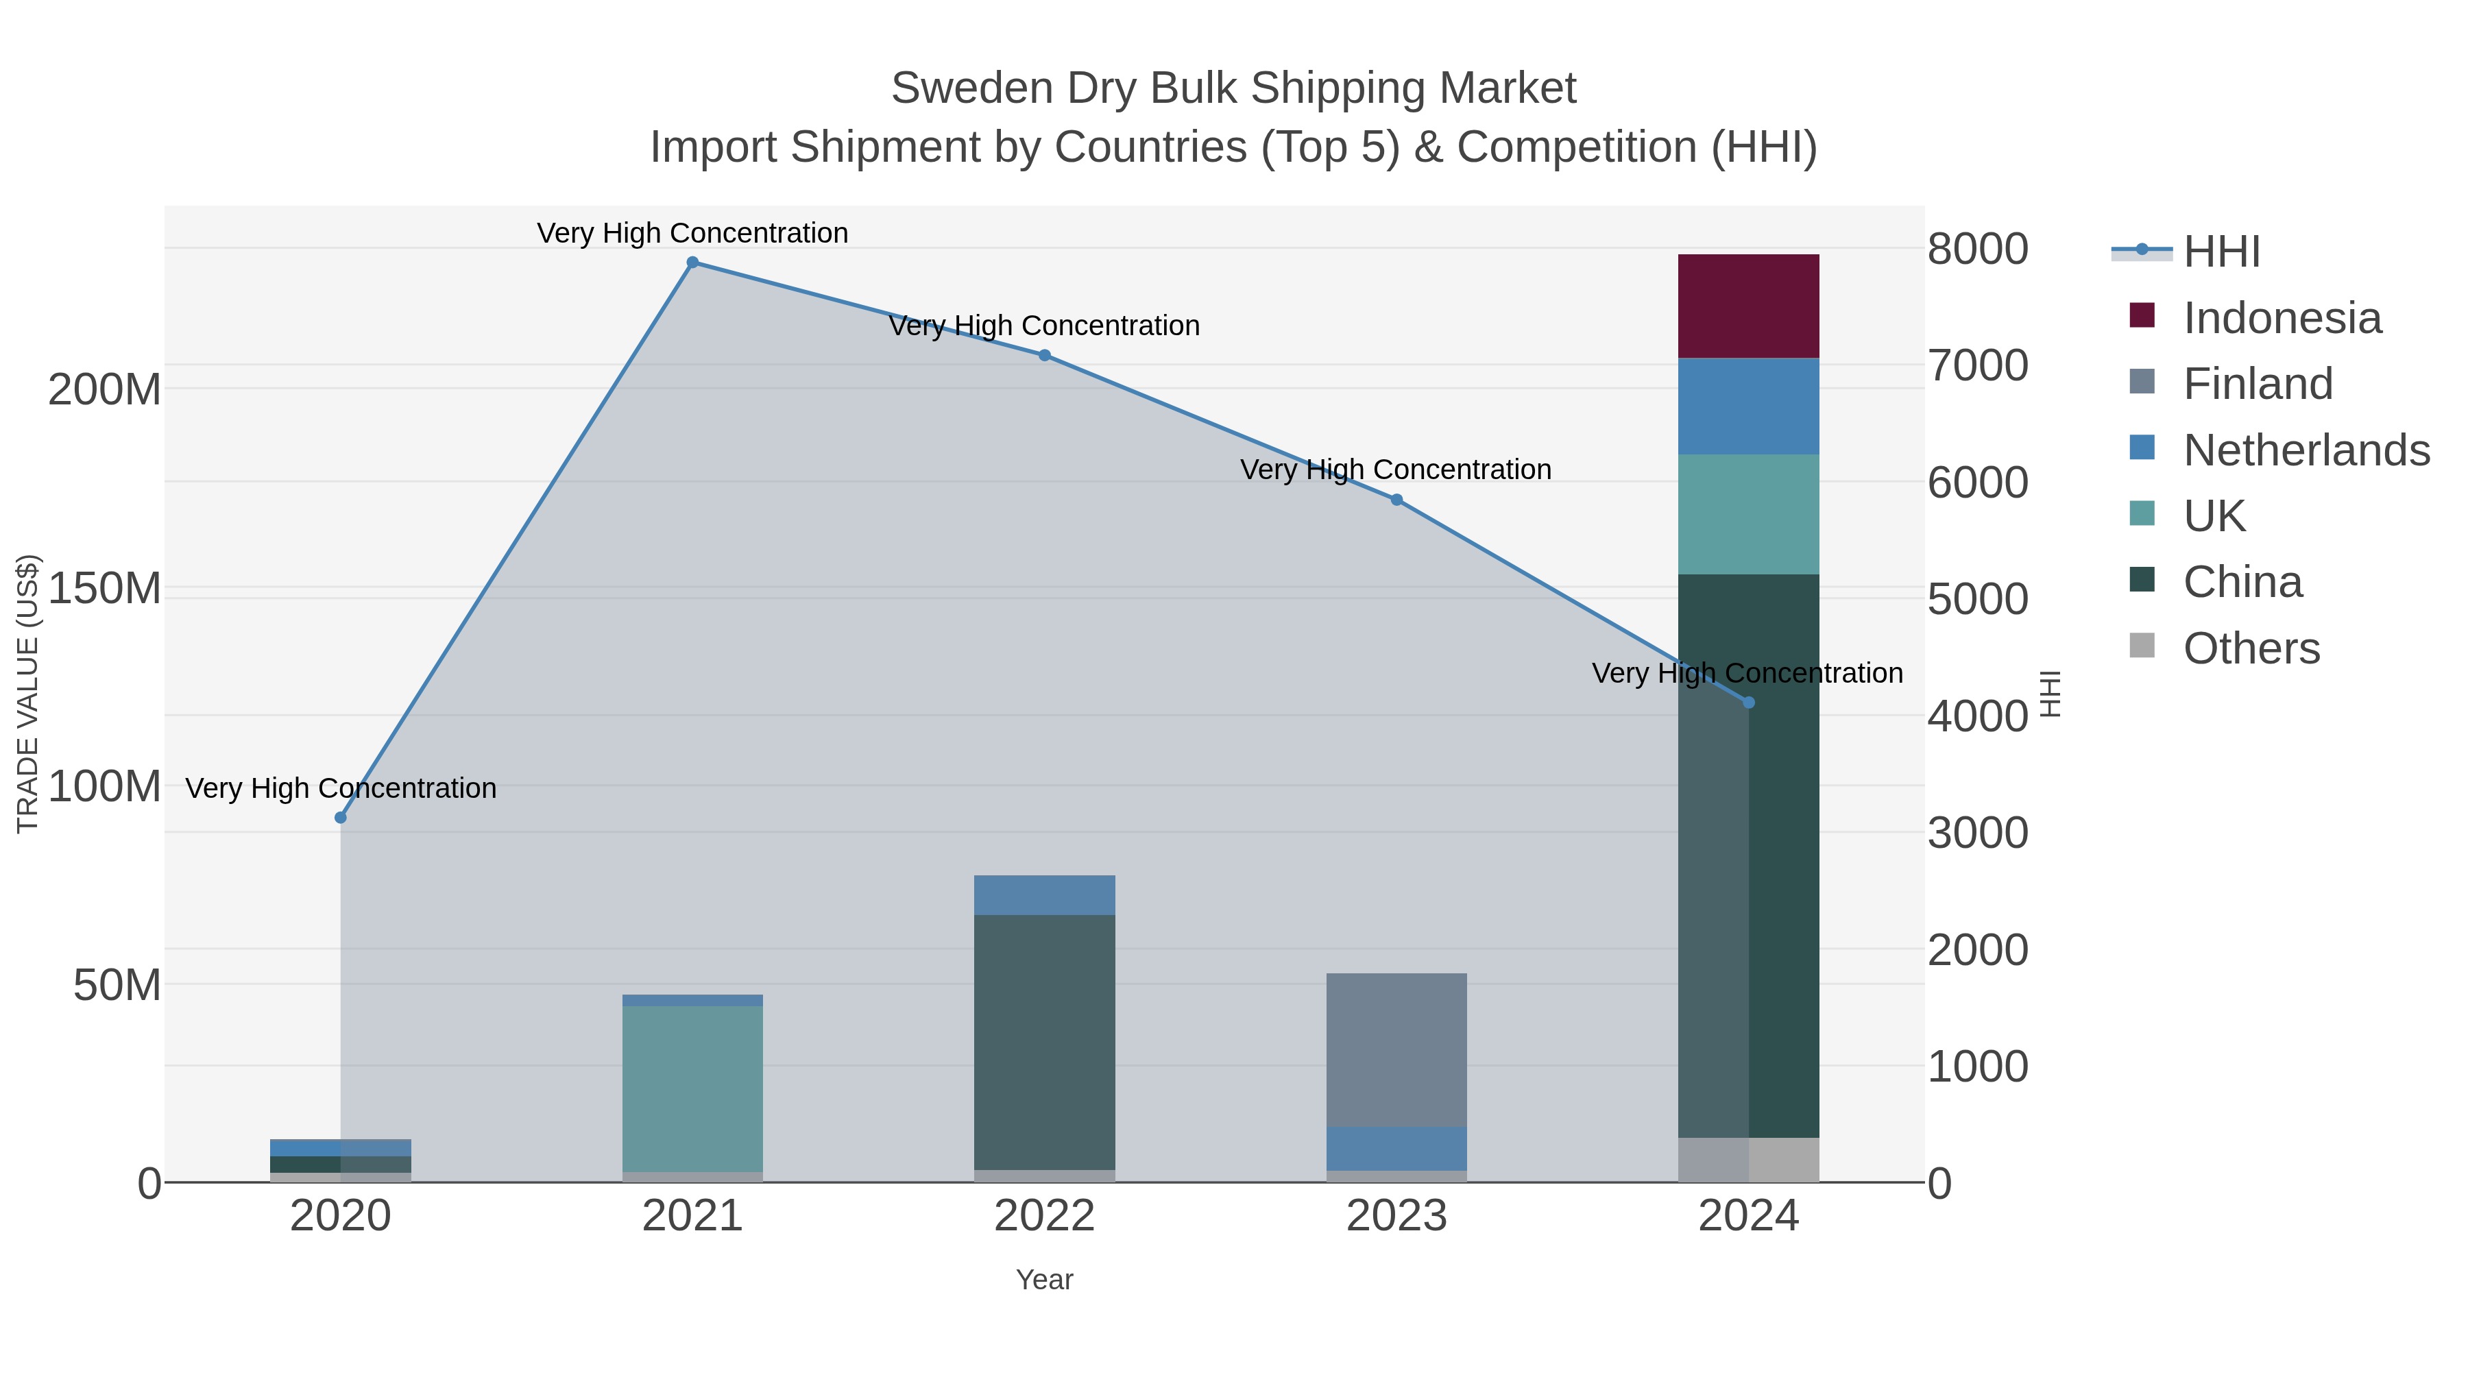Viewport: 2468px width, 1388px height.
Task: Click the 'Sweden Dry Bulk Shipping Market' title
Action: tap(1234, 88)
